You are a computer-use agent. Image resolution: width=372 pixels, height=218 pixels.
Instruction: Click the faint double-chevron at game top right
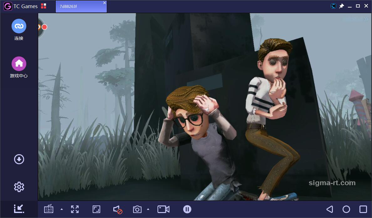tap(366, 19)
